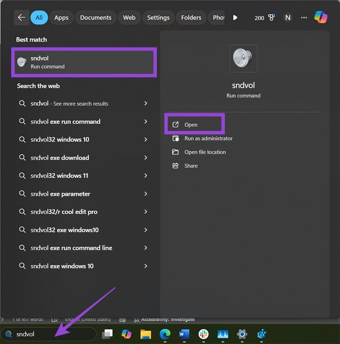Open Copilot icon at top right
The width and height of the screenshot is (340, 344).
pos(321,17)
